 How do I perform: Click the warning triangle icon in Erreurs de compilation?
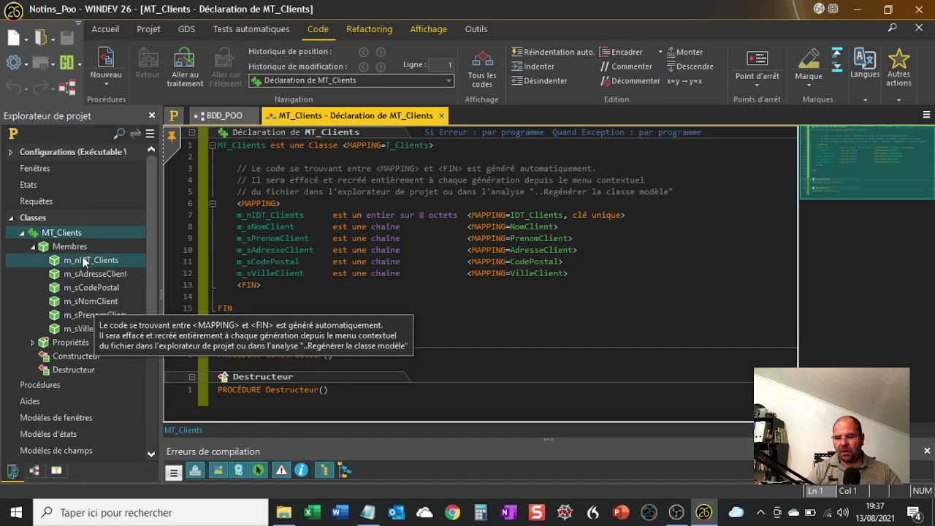coord(280,470)
